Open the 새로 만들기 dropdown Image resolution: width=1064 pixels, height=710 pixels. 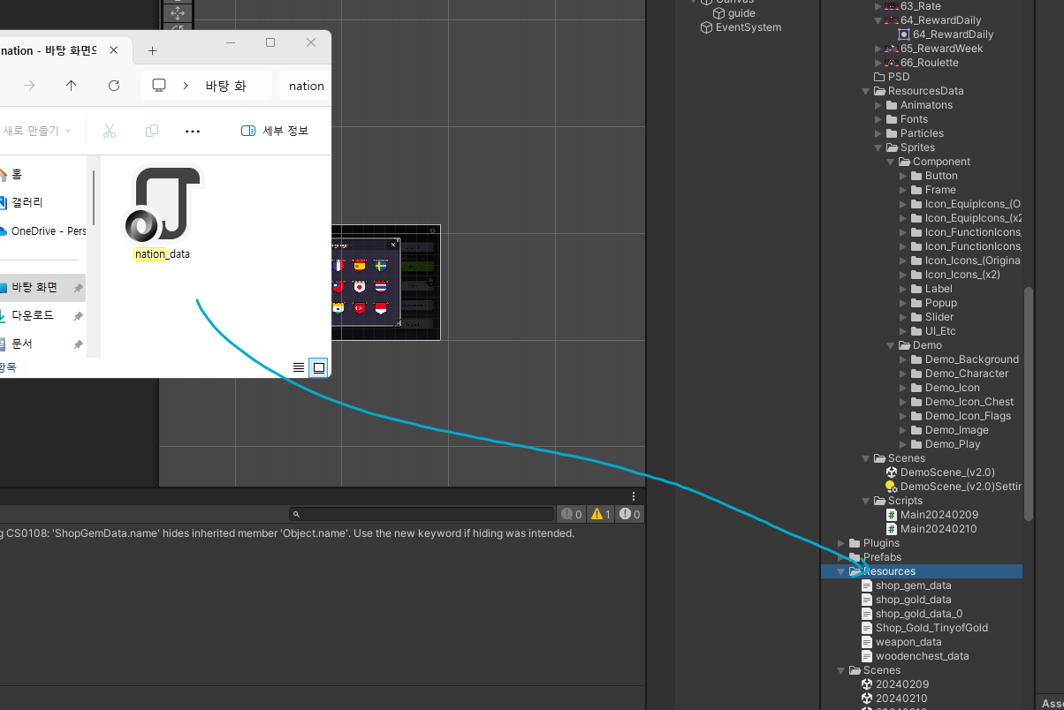pyautogui.click(x=36, y=131)
